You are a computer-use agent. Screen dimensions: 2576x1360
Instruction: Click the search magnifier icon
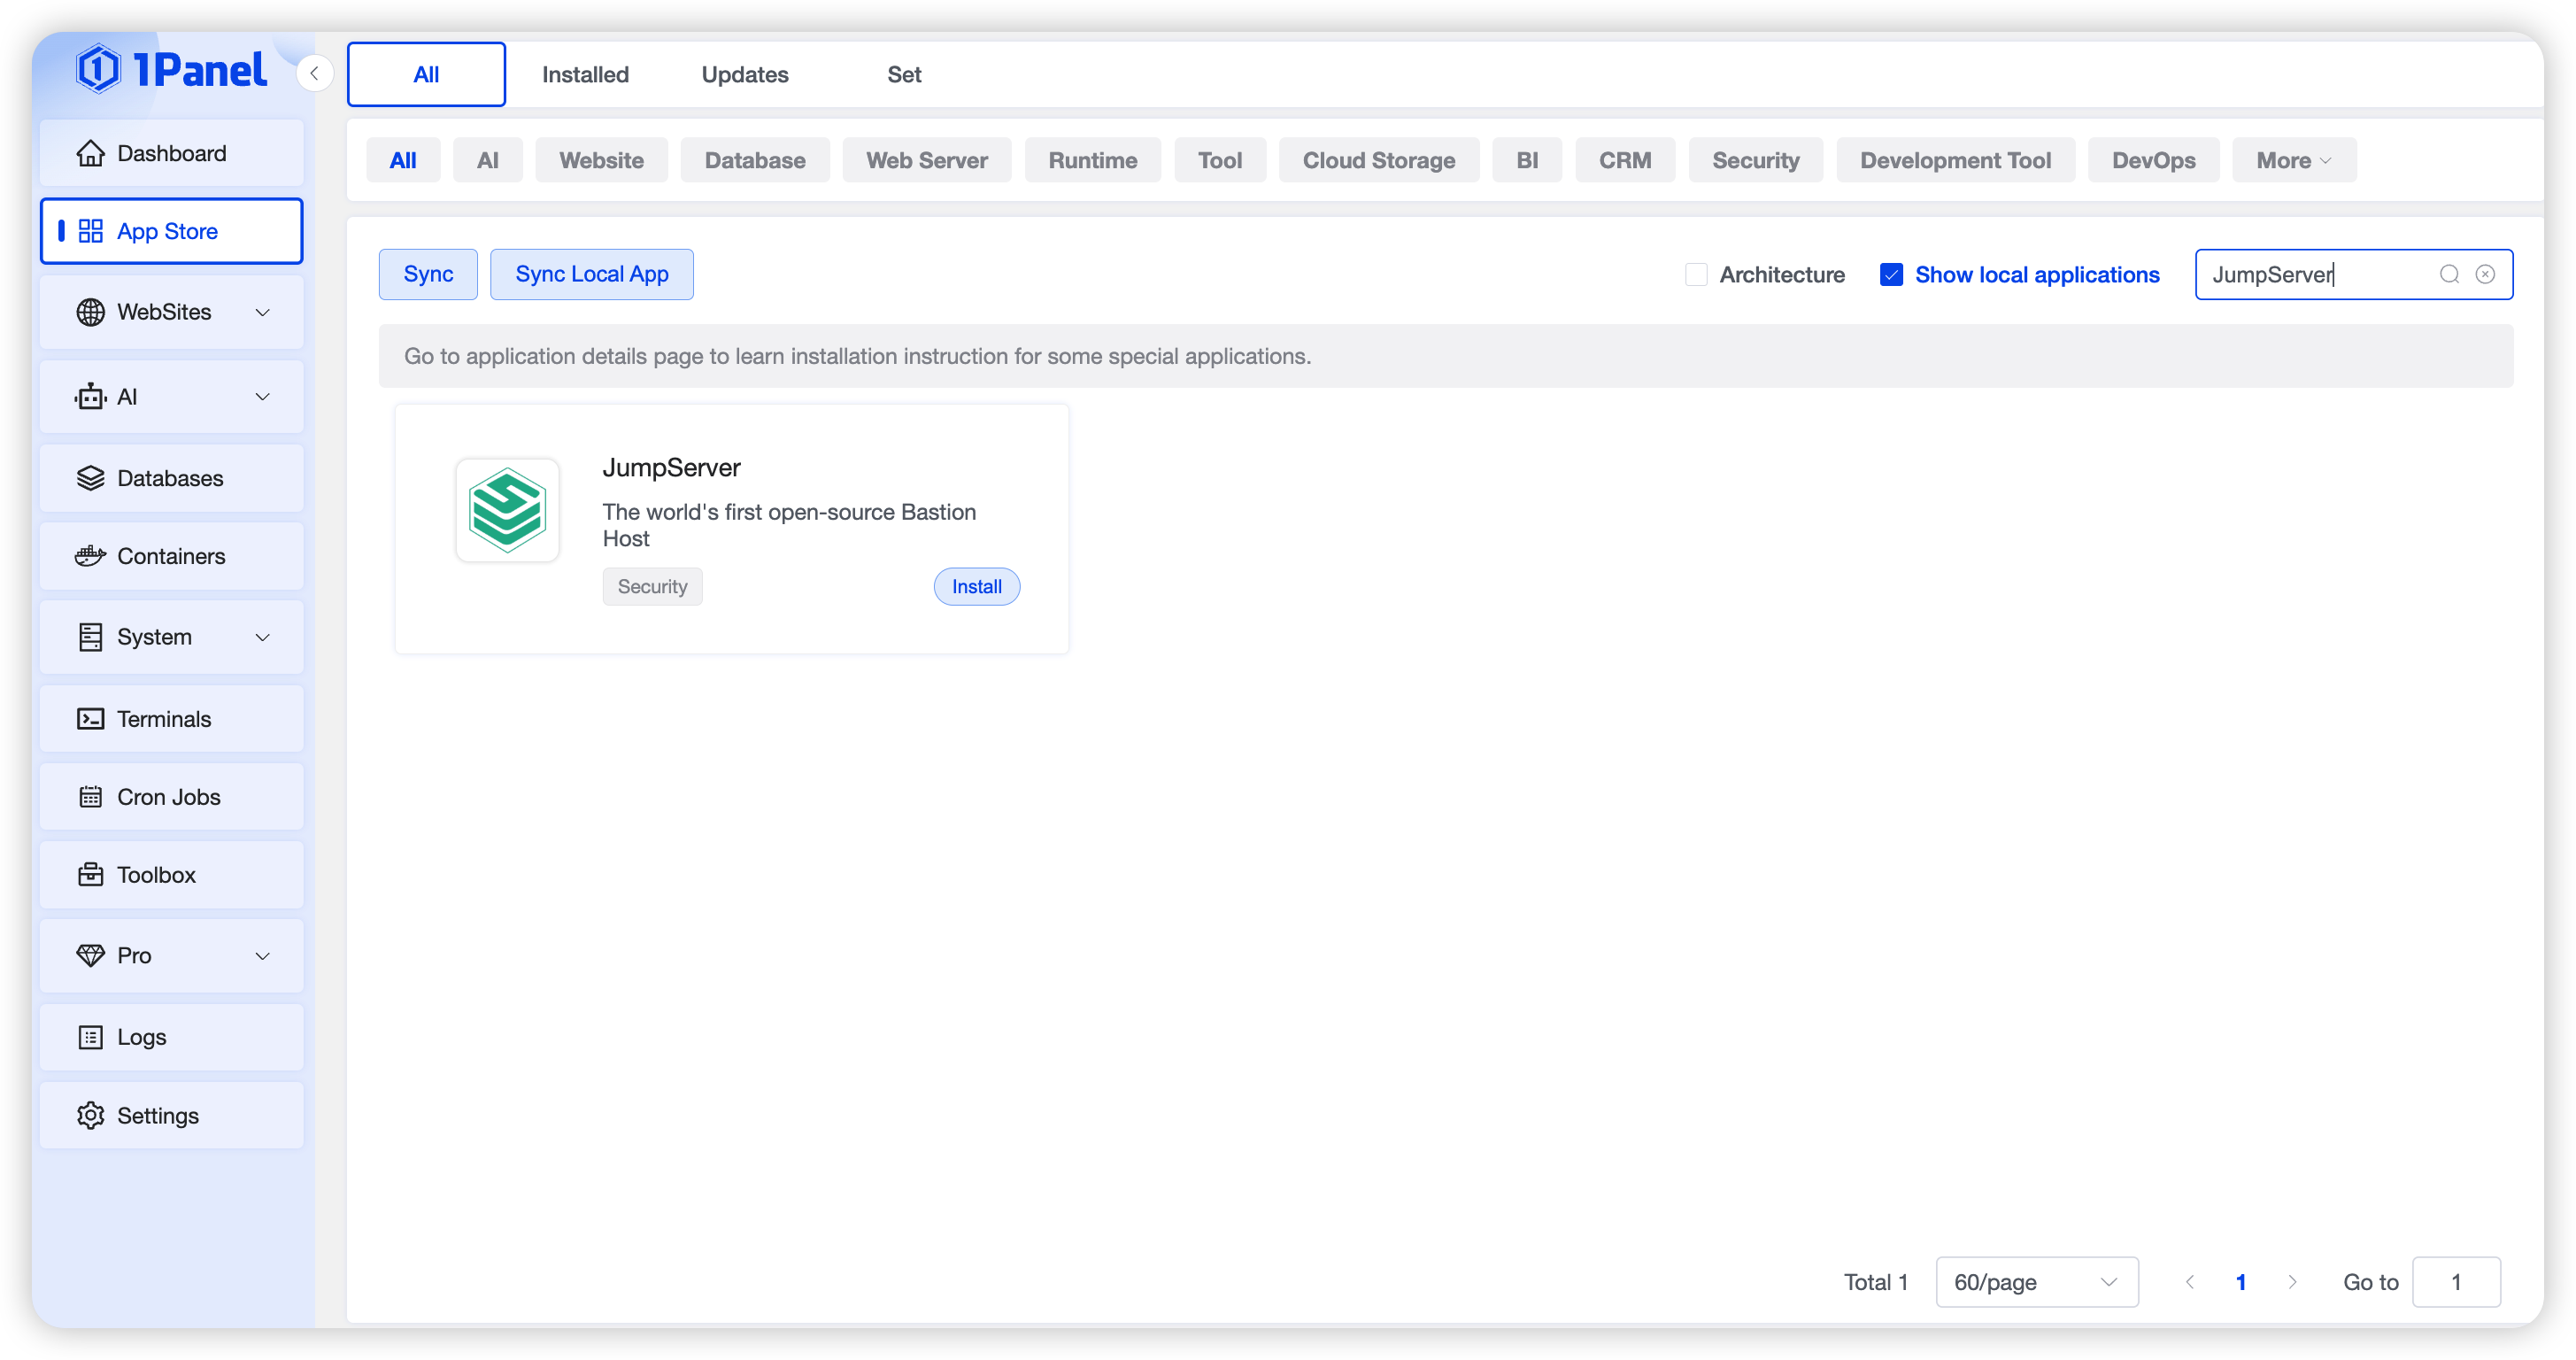click(2449, 274)
